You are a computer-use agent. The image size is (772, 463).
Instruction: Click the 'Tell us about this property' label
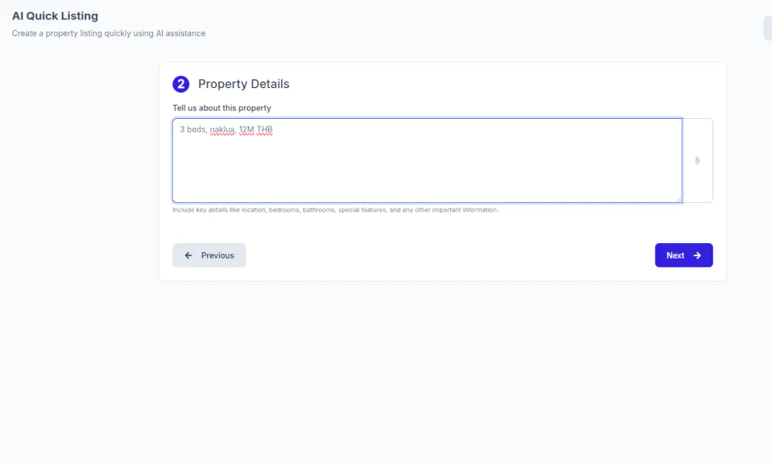pos(222,108)
